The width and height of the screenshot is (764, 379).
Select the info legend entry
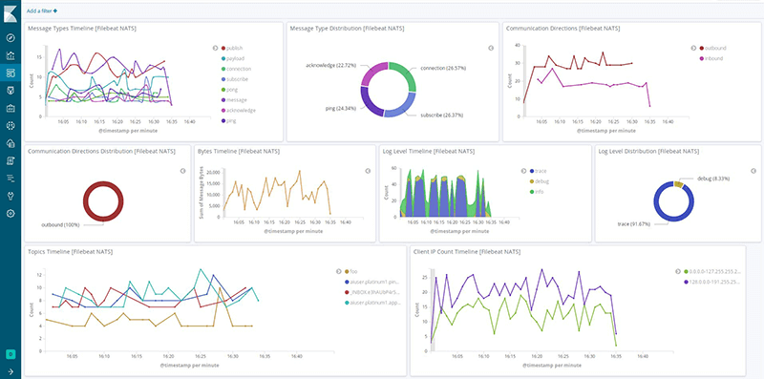(537, 192)
